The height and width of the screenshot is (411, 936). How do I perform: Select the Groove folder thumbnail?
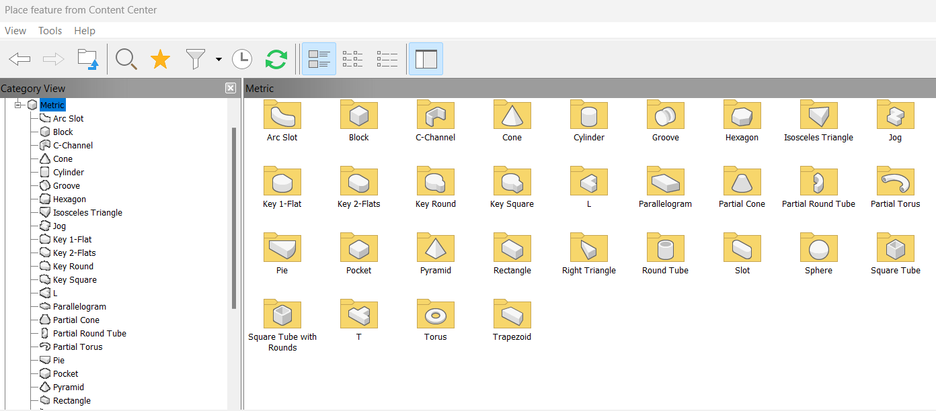[x=665, y=115]
